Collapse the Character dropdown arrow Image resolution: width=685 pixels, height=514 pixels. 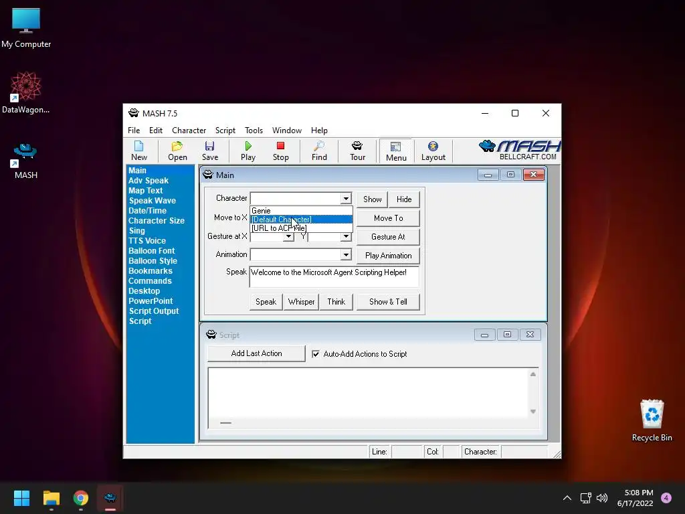(x=346, y=198)
